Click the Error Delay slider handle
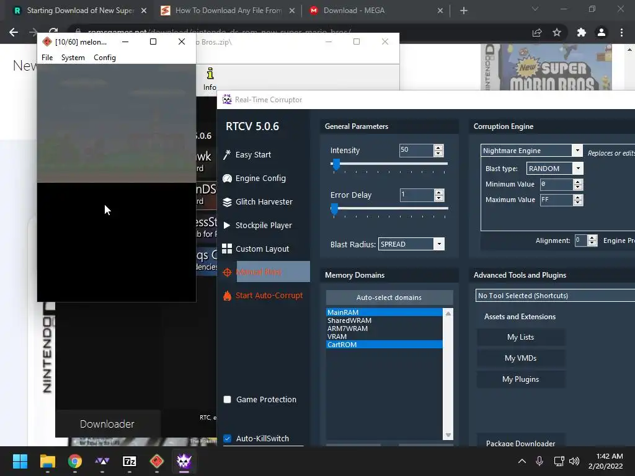Screen dimensions: 635x476 334,209
